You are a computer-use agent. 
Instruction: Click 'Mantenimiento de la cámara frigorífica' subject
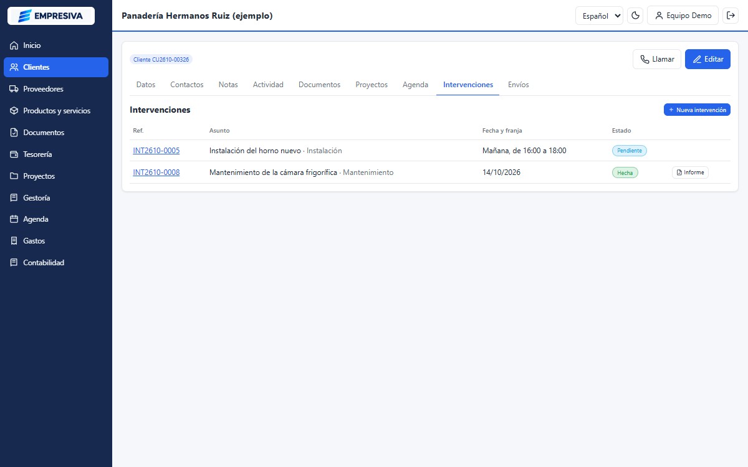[273, 172]
